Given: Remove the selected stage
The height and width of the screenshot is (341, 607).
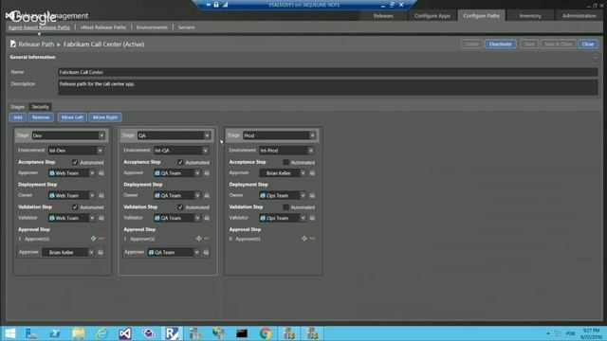Looking at the screenshot, I should [x=41, y=117].
